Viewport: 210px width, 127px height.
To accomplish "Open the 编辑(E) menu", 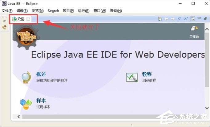I will [22, 11].
